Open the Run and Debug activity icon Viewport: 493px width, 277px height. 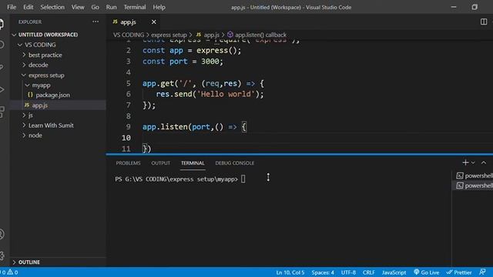pyautogui.click(x=2, y=89)
